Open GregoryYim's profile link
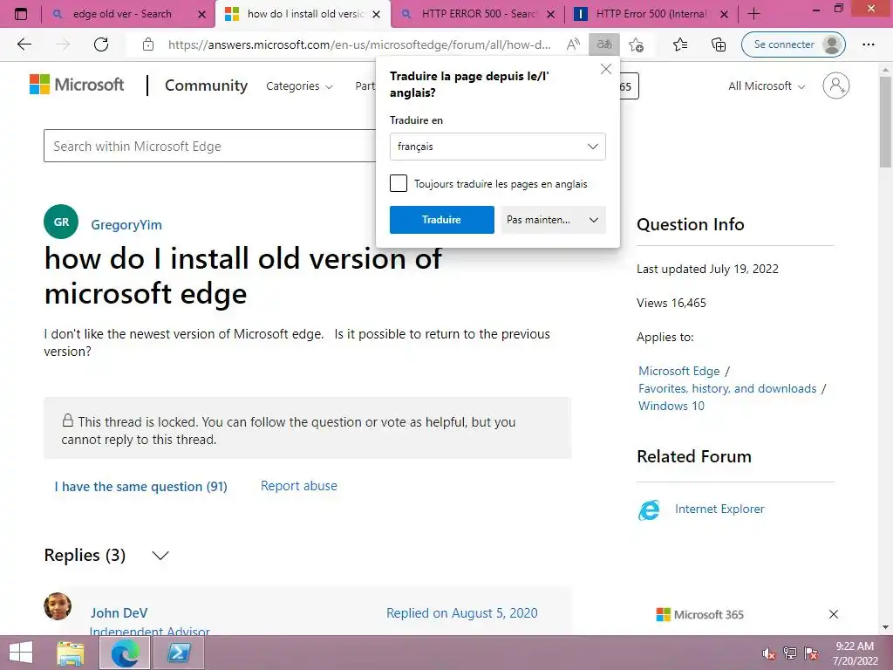893x670 pixels. (126, 225)
